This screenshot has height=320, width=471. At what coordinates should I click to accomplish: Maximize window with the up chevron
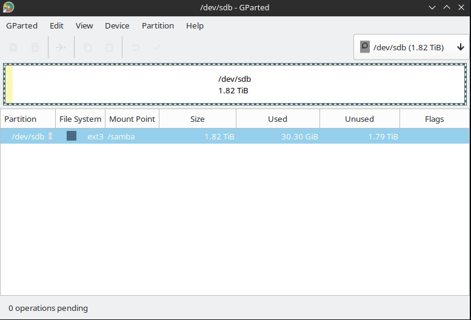tap(447, 7)
